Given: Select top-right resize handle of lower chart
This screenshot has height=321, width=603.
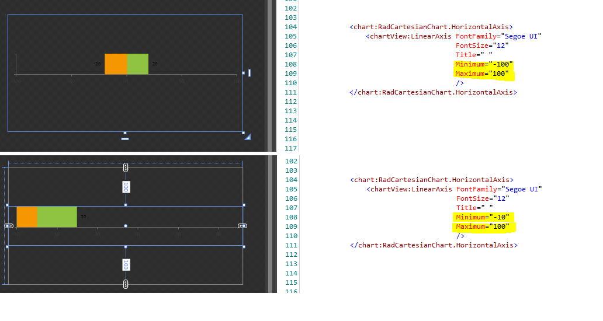Looking at the screenshot, I should click(x=244, y=205).
